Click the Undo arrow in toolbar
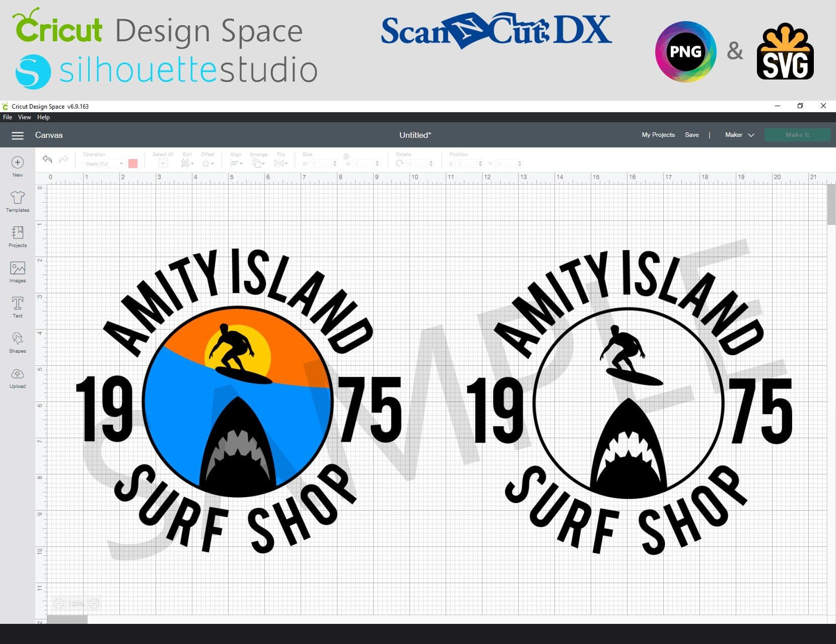The width and height of the screenshot is (836, 644). click(47, 159)
